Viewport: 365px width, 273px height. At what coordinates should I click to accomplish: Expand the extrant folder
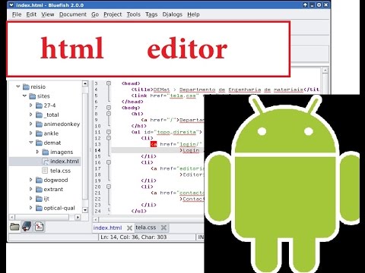point(31,189)
